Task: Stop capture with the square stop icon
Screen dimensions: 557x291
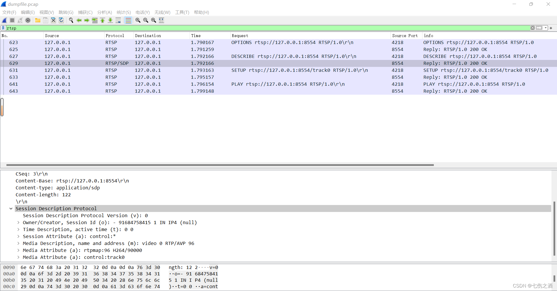Action: pyautogui.click(x=12, y=20)
